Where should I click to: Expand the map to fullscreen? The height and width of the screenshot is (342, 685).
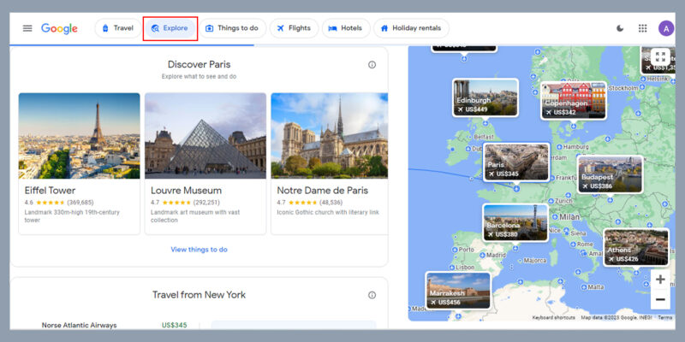click(x=660, y=57)
